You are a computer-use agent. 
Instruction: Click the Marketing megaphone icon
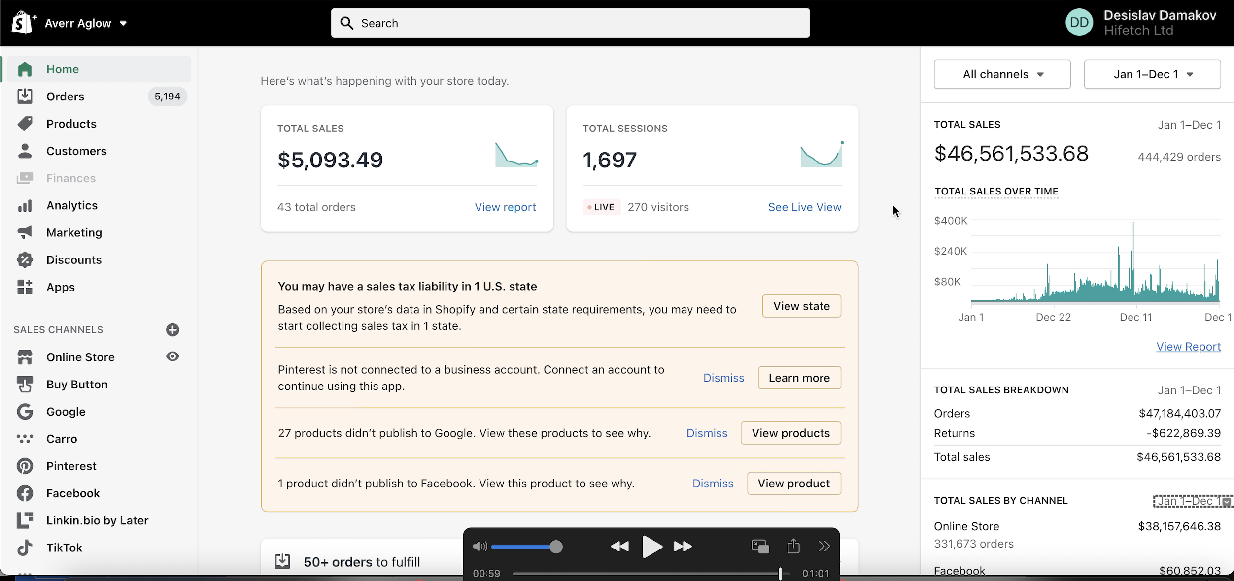pyautogui.click(x=25, y=232)
